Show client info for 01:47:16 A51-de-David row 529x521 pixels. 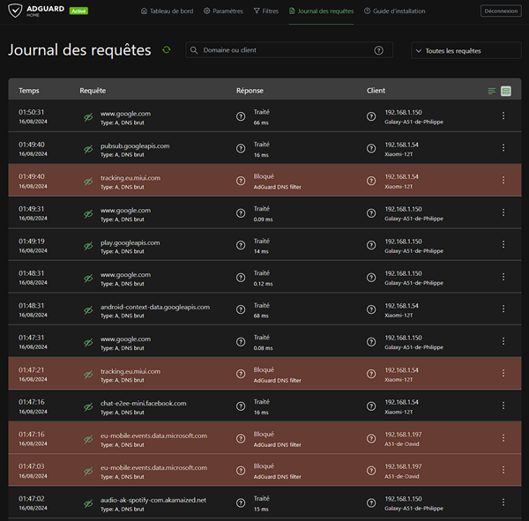(371, 438)
